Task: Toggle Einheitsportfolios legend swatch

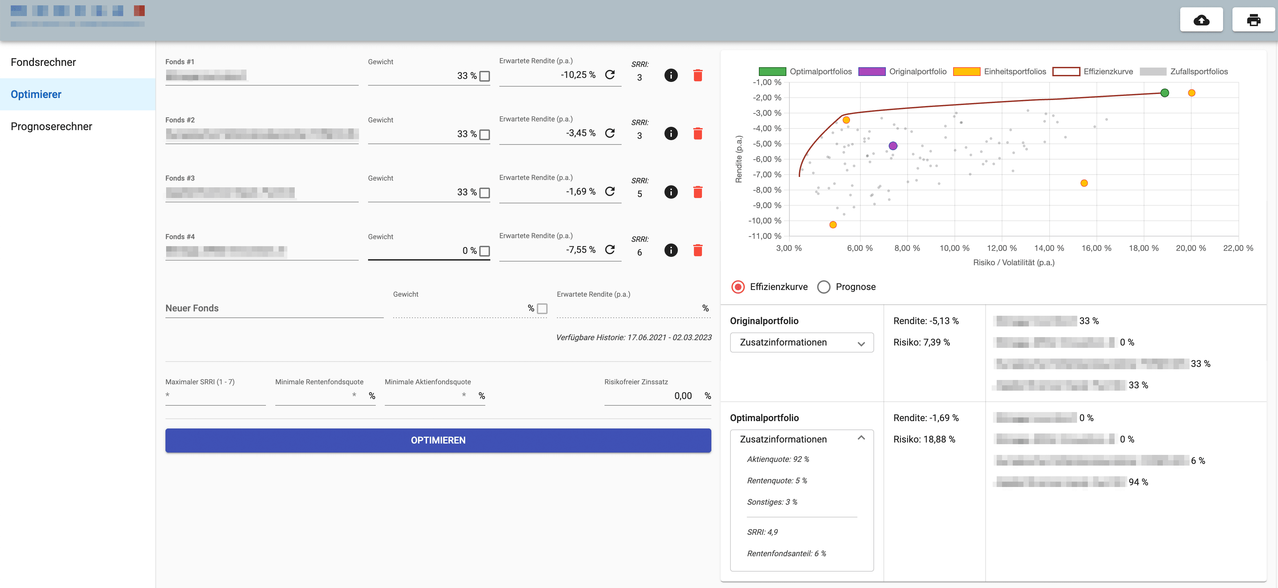Action: click(967, 71)
